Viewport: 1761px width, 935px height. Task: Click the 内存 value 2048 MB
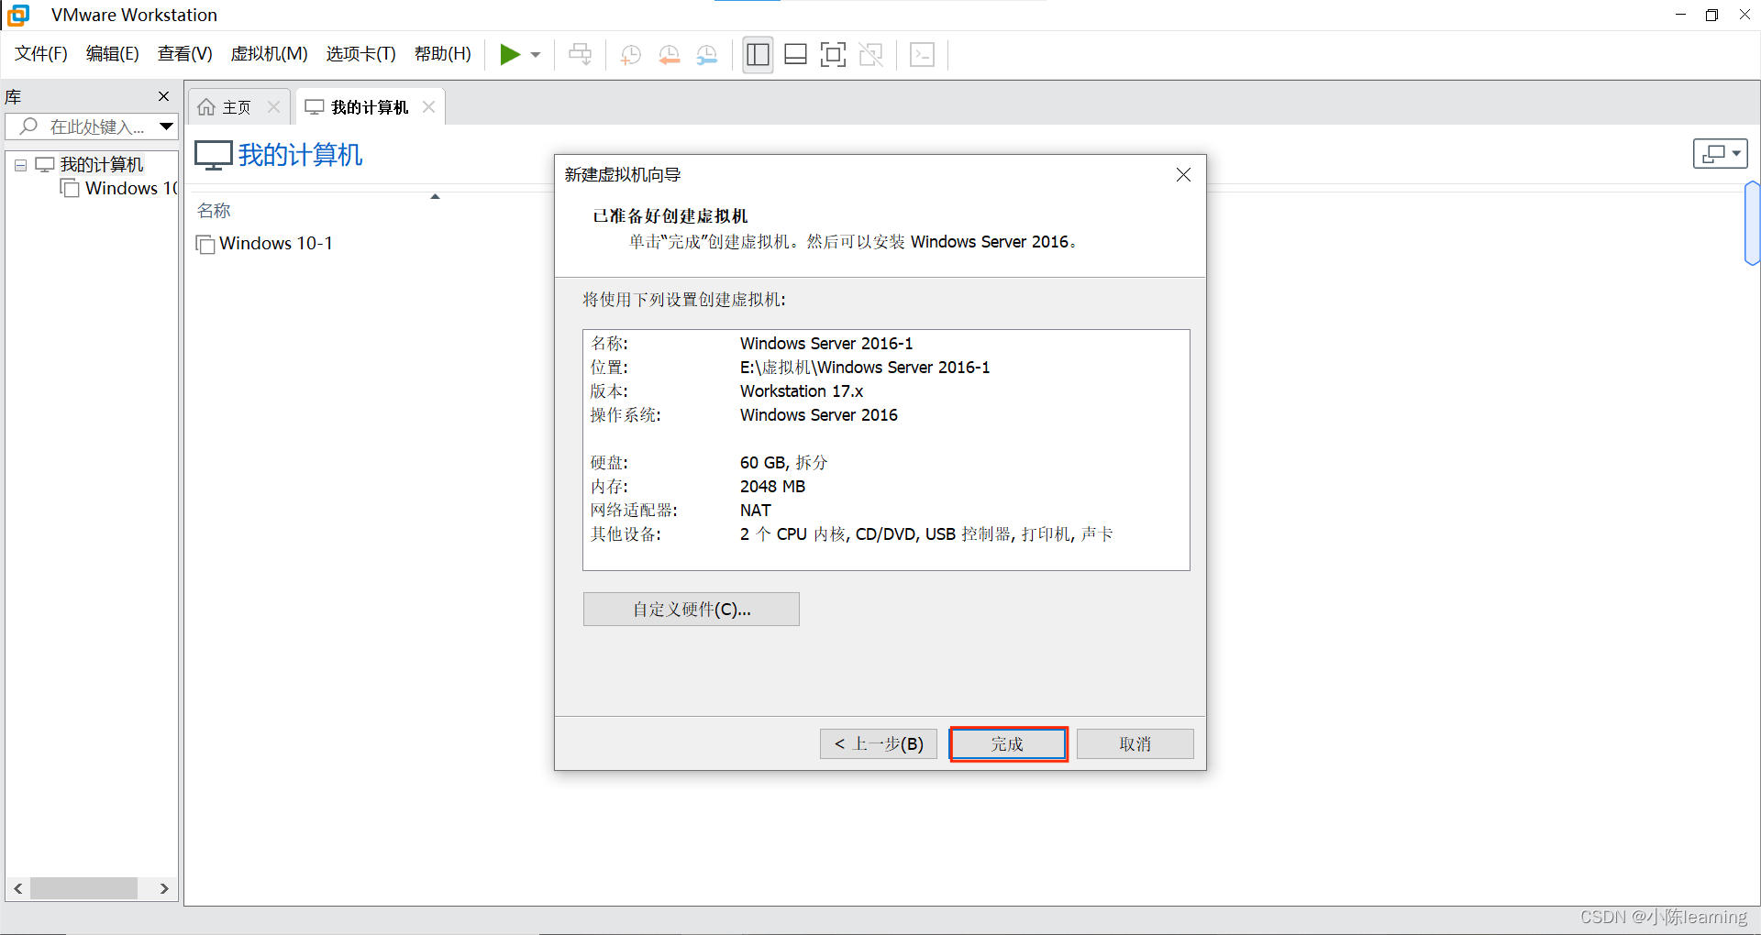click(772, 487)
